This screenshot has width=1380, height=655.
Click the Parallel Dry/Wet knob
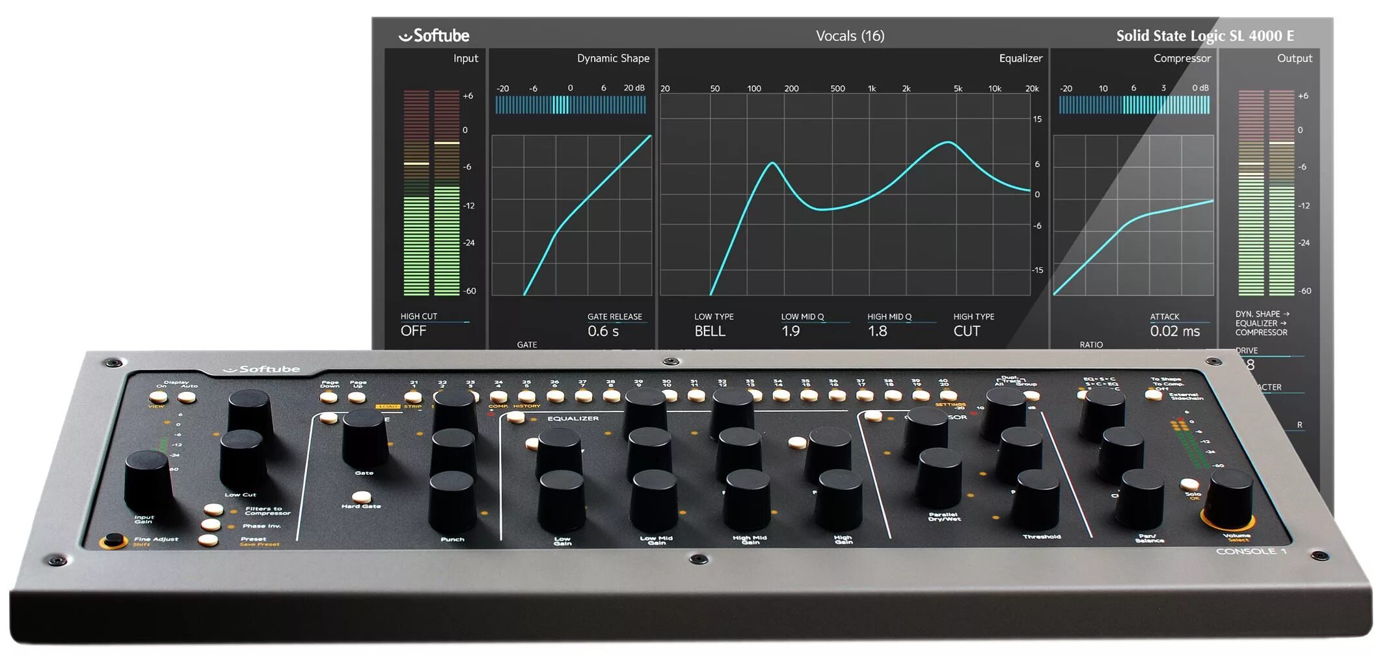coord(940,478)
